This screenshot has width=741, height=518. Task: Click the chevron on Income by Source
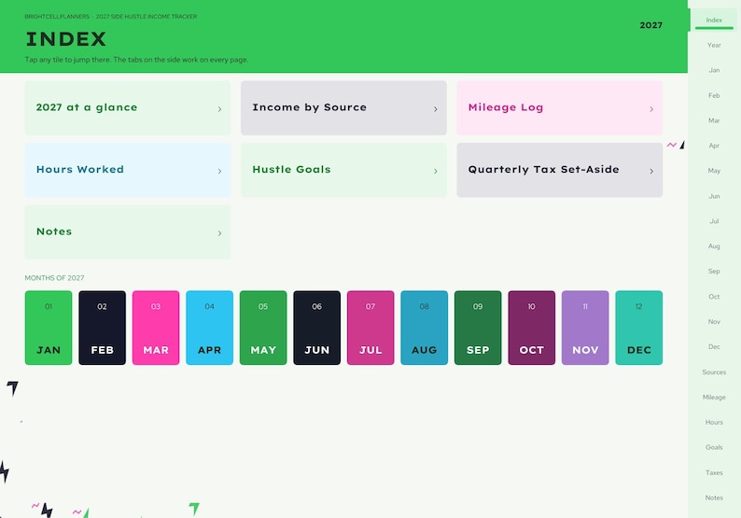(436, 109)
